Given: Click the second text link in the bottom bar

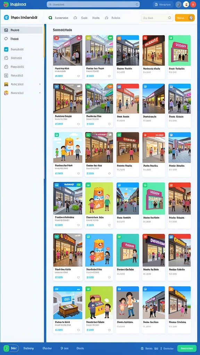Looking at the screenshot, I should (x=47, y=348).
